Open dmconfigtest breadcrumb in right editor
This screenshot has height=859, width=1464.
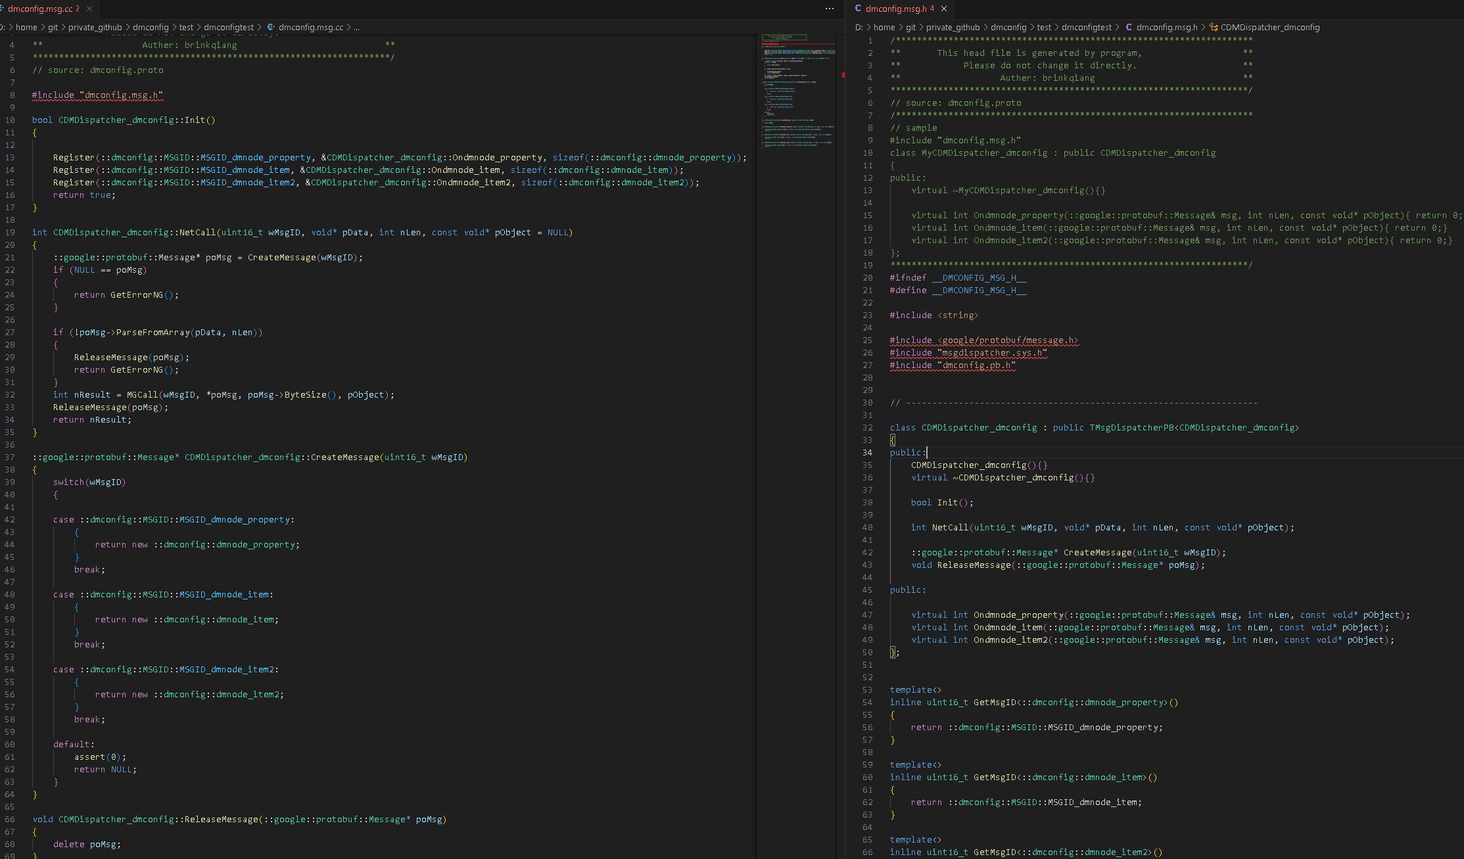[1086, 28]
